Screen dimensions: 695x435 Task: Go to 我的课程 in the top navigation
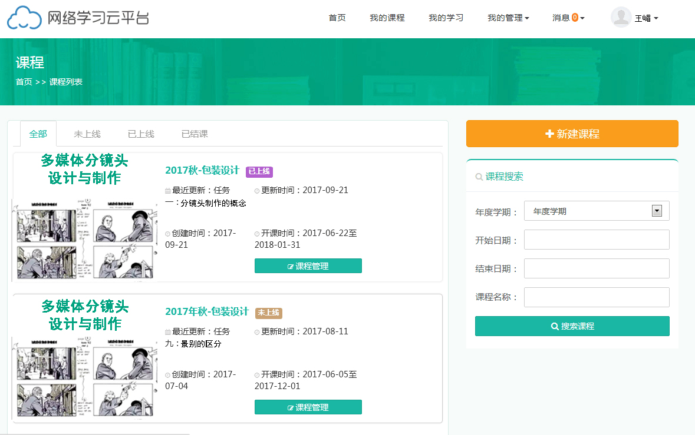tap(387, 18)
